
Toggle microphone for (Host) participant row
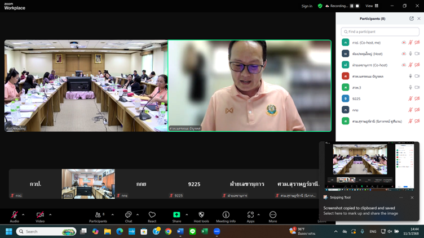click(410, 53)
